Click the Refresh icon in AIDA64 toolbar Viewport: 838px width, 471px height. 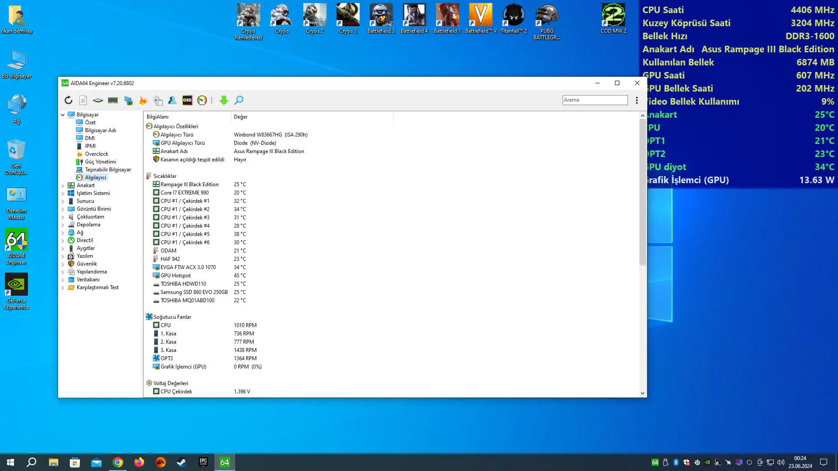[x=69, y=100]
